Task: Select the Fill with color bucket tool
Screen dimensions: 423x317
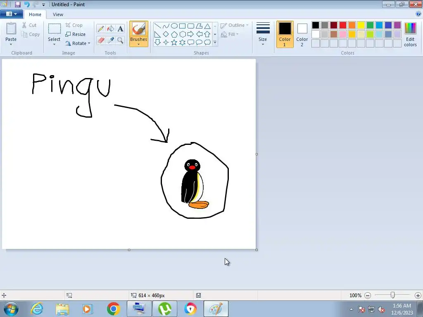Action: click(x=111, y=28)
